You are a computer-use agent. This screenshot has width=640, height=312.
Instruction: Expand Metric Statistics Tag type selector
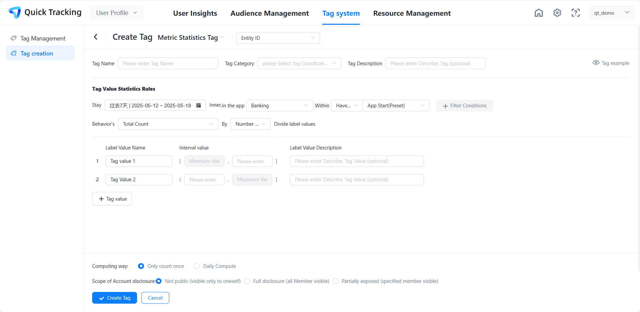(191, 37)
